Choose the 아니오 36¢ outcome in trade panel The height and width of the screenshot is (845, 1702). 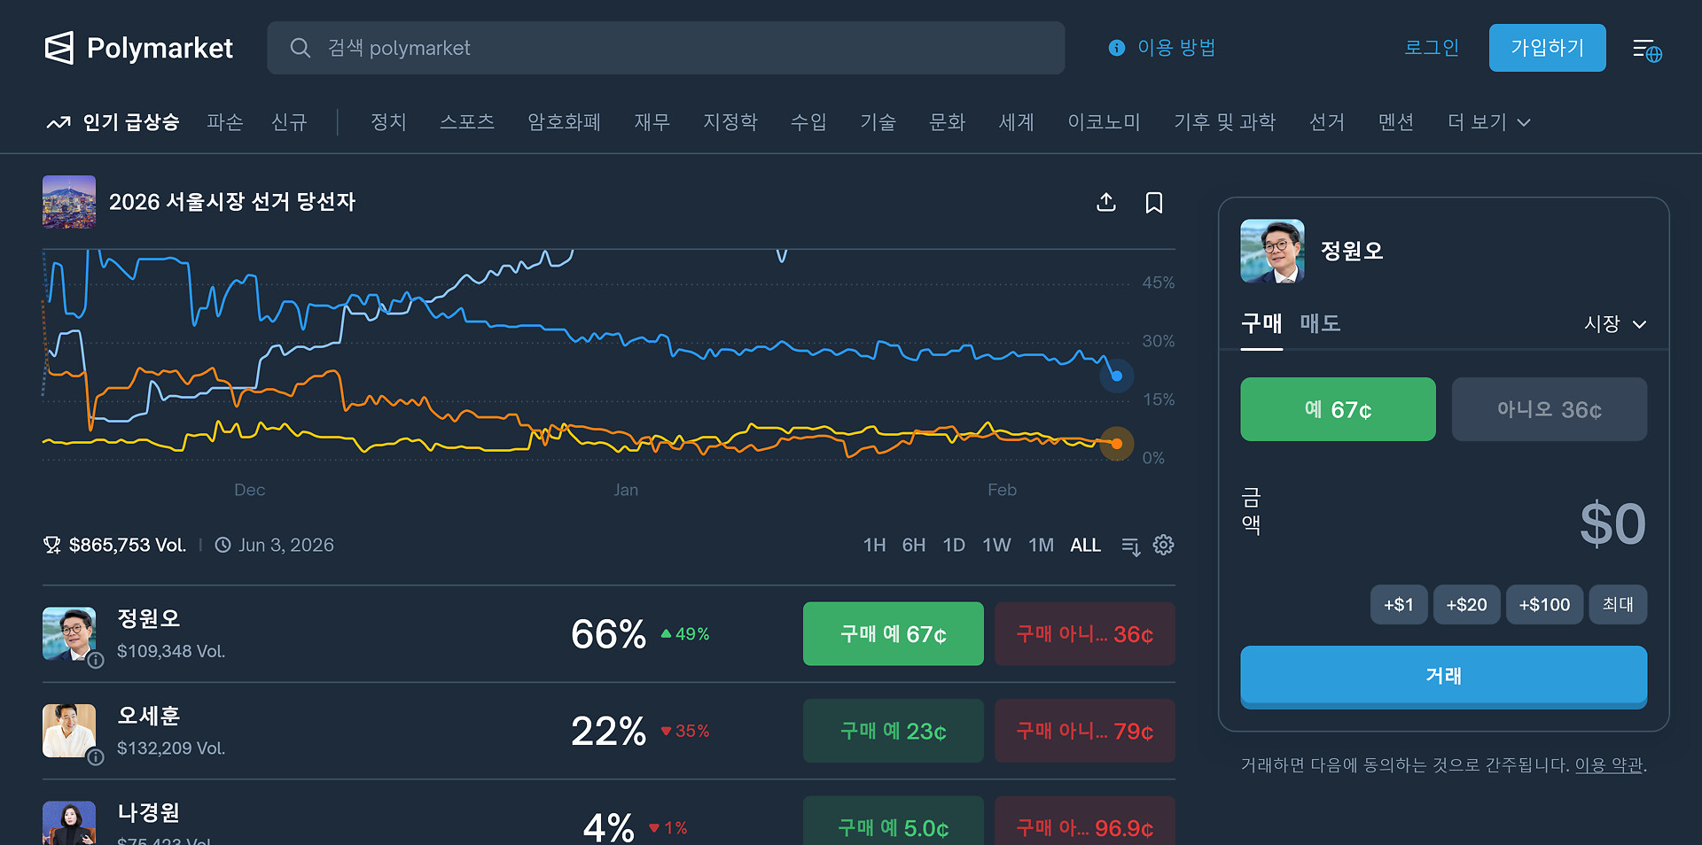(1550, 409)
